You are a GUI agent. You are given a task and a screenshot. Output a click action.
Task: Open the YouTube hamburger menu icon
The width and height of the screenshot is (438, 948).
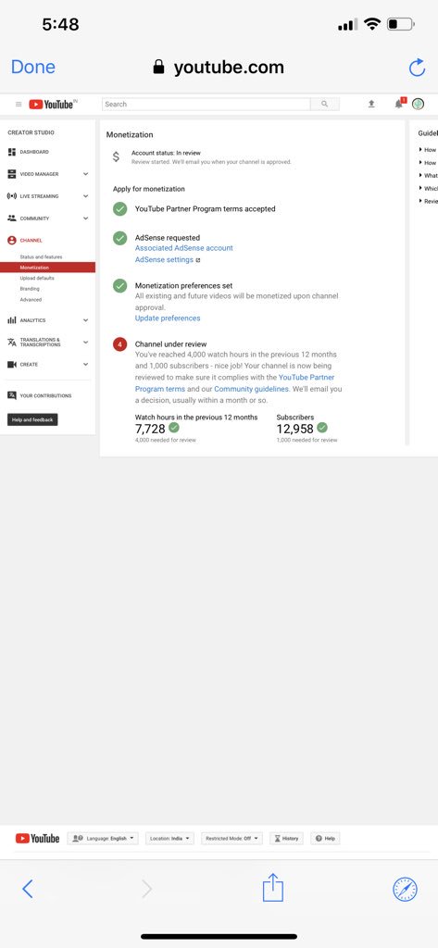coord(19,104)
